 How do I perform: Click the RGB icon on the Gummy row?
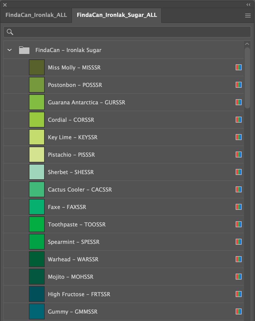(x=238, y=311)
